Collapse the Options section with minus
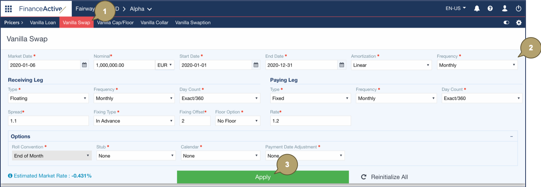 click(511, 137)
